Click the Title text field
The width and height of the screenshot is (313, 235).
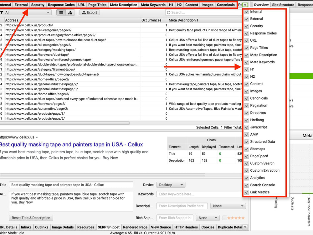(x=71, y=185)
